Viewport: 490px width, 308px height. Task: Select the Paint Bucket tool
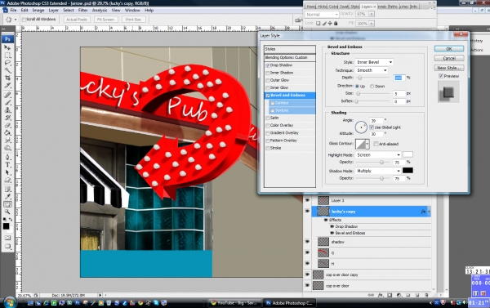(x=7, y=132)
